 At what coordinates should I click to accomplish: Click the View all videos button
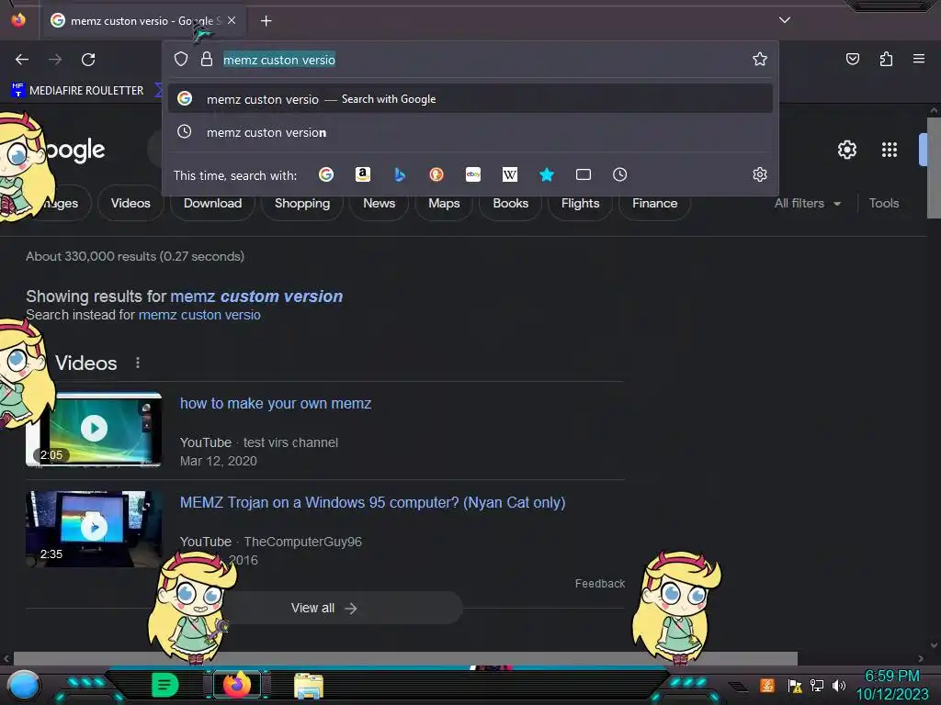click(x=324, y=608)
